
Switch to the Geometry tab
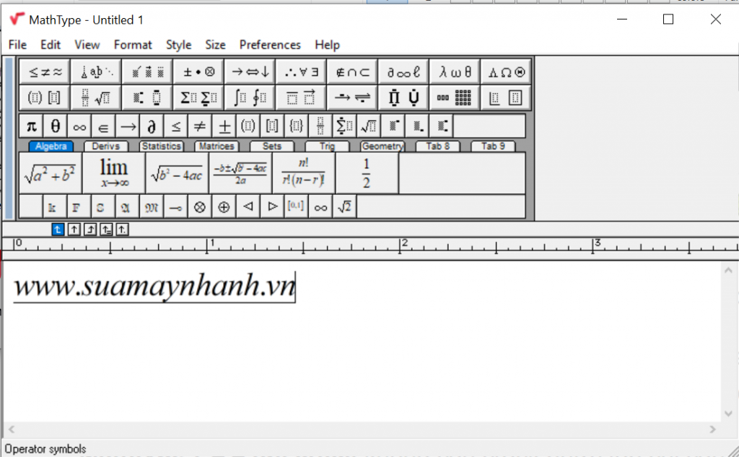pyautogui.click(x=382, y=147)
